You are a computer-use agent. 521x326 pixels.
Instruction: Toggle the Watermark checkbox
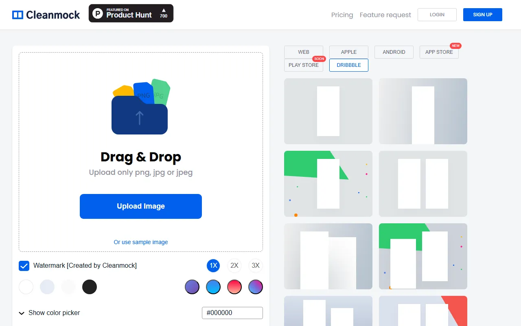point(24,266)
